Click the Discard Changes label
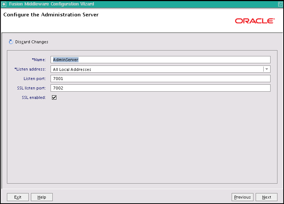The image size is (284, 204). 32,42
